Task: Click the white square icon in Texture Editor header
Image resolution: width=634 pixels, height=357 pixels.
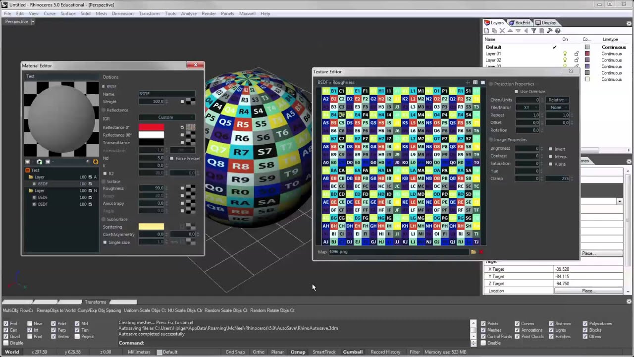Action: pos(482,82)
